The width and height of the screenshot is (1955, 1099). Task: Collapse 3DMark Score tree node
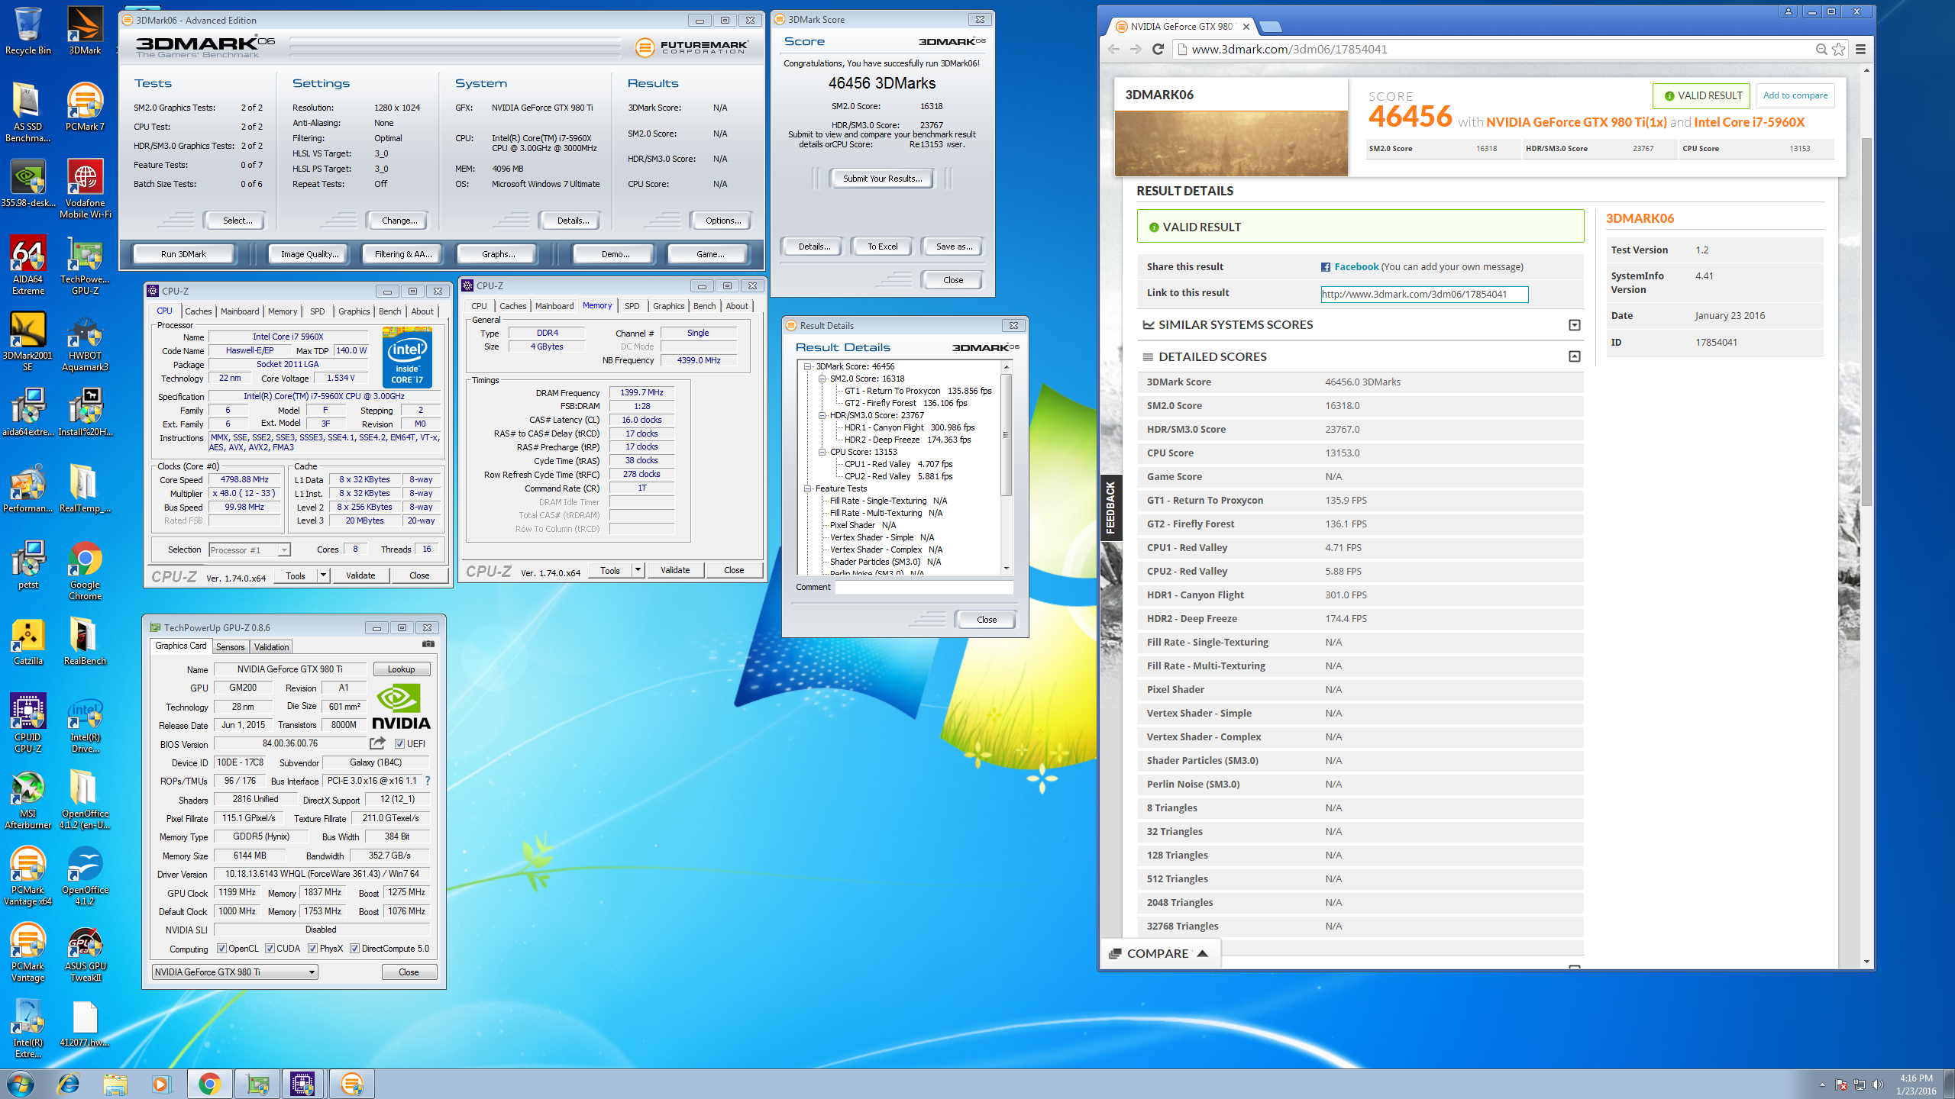point(808,366)
